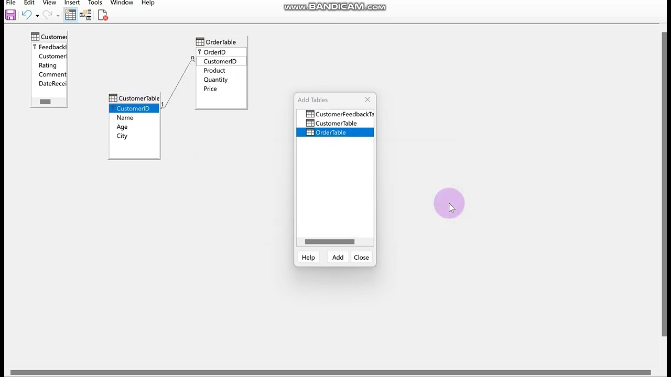Select CustomerTable in the Add Tables list
Viewport: 671px width, 377px height.
[x=335, y=124]
